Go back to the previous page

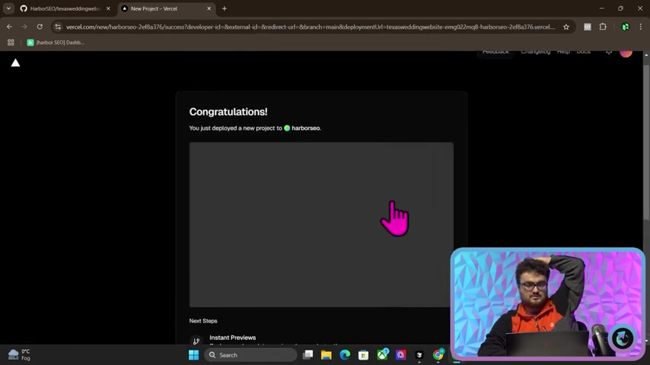[9, 27]
